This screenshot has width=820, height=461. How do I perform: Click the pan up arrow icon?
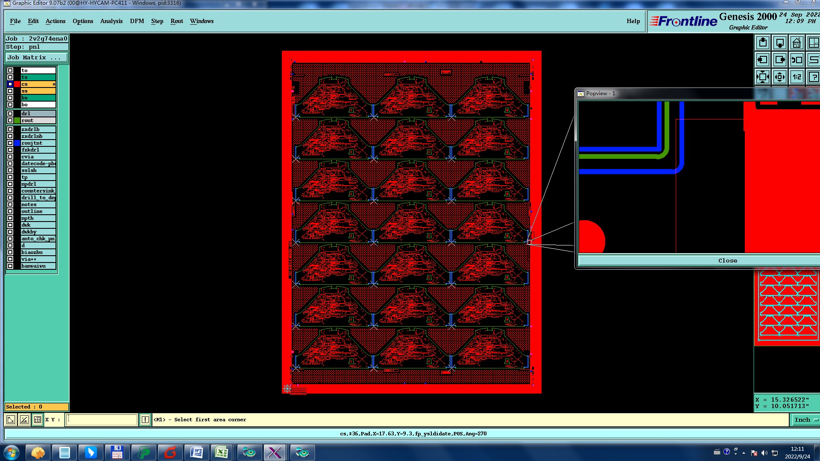coord(763,43)
